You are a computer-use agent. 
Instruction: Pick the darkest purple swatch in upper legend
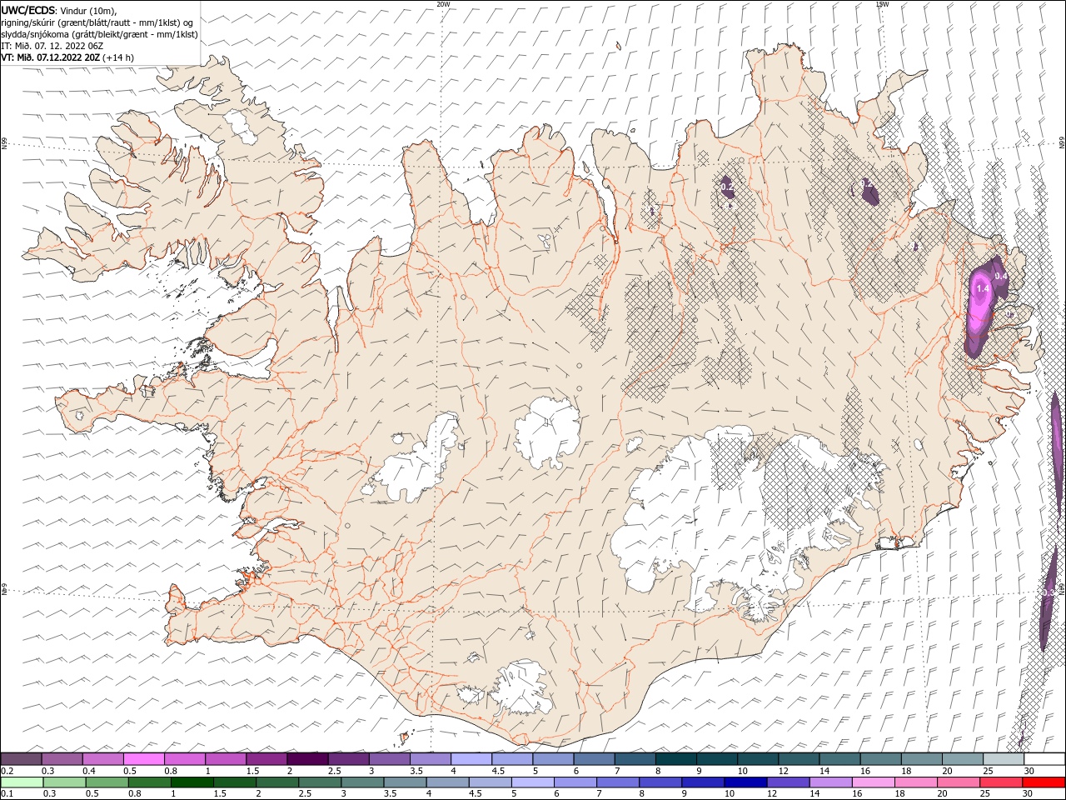[x=307, y=759]
